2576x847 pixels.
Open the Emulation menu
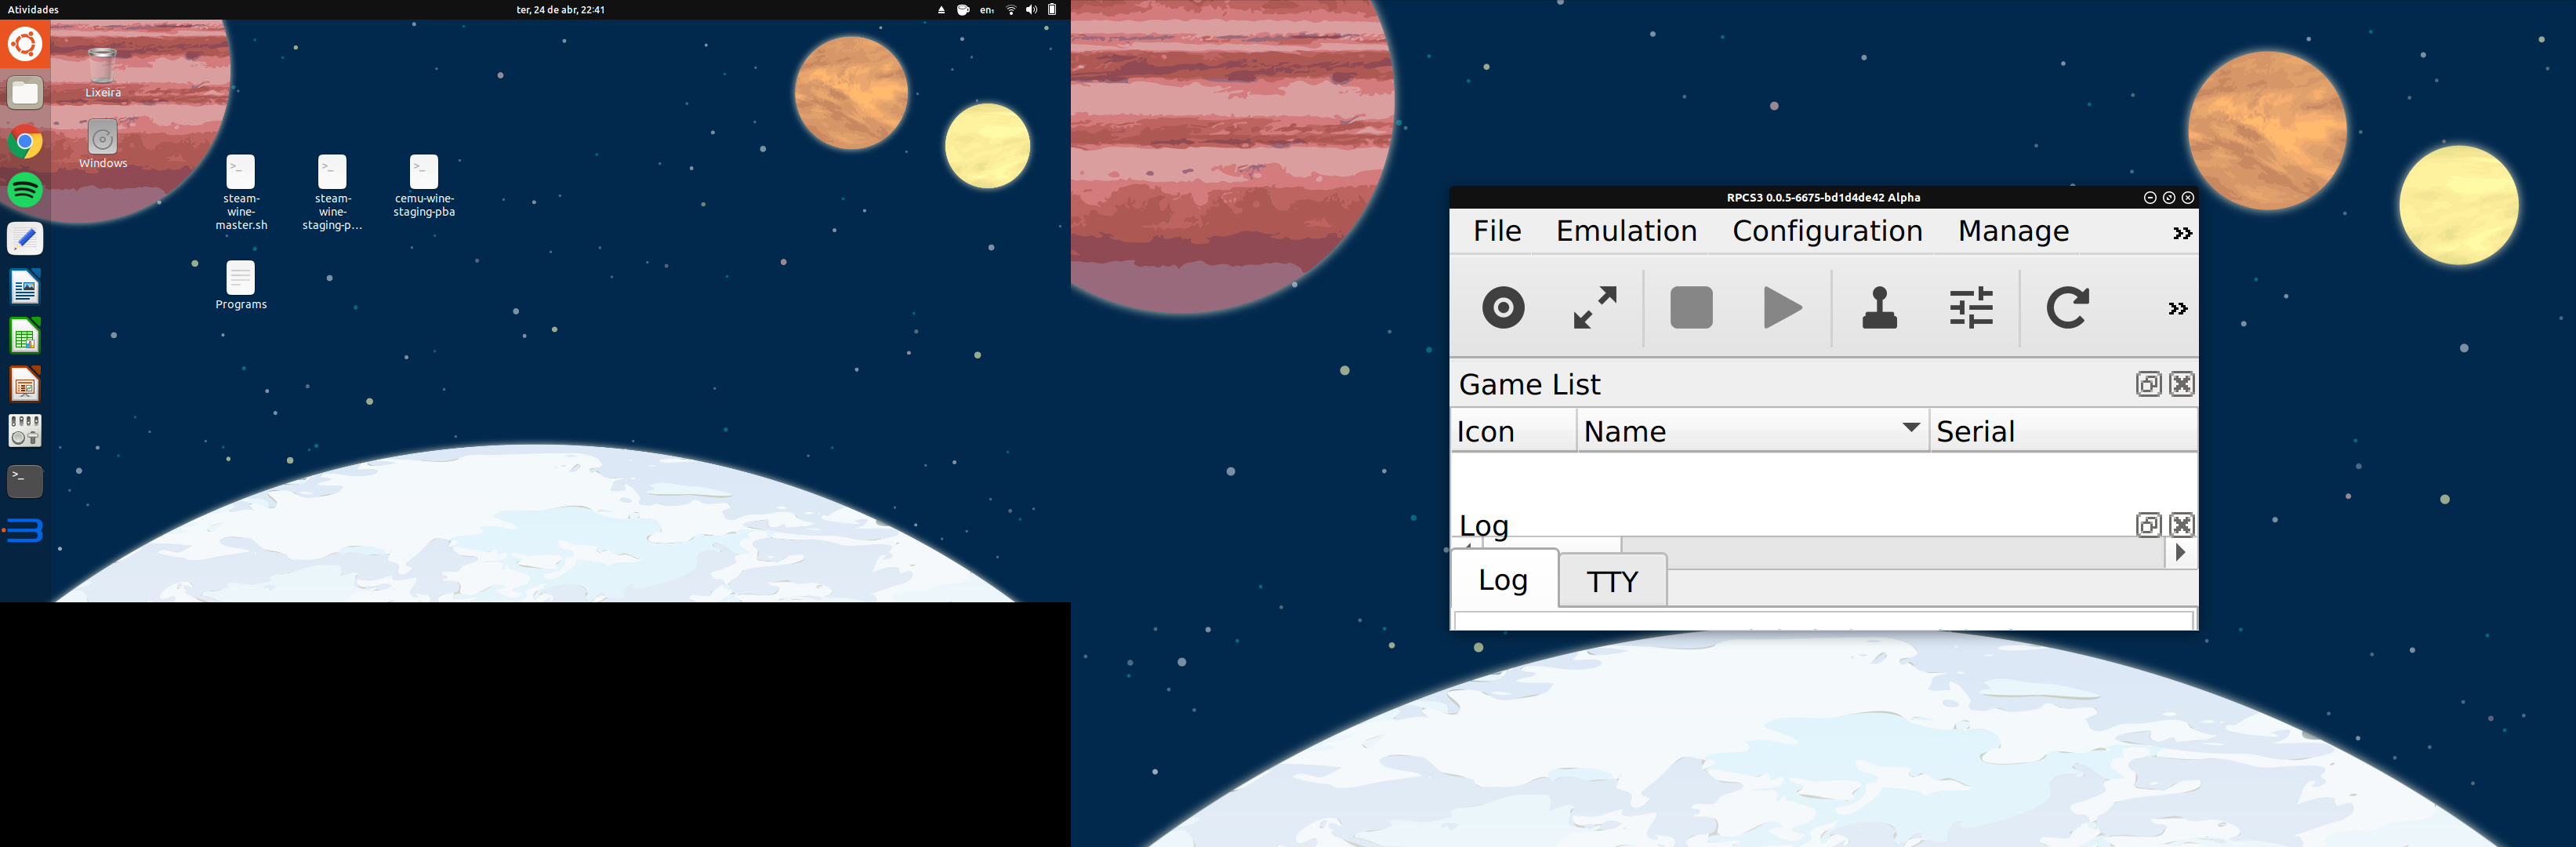click(1626, 231)
